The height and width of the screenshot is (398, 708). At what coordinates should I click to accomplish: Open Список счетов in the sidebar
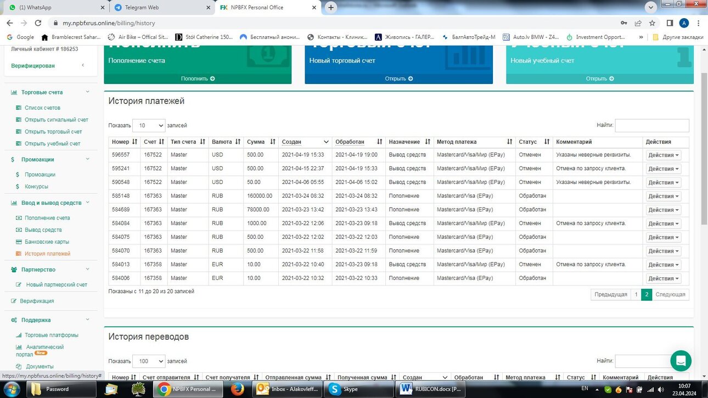click(x=42, y=108)
